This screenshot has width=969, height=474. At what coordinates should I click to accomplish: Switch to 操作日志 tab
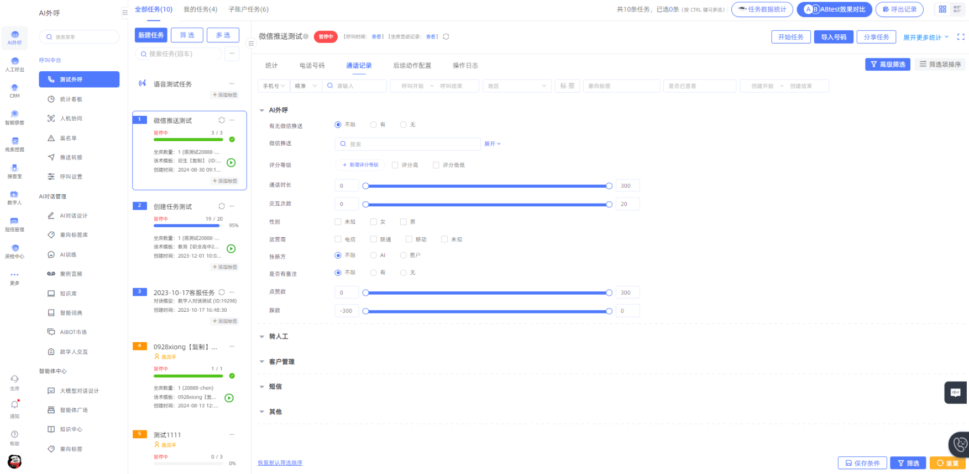(465, 66)
